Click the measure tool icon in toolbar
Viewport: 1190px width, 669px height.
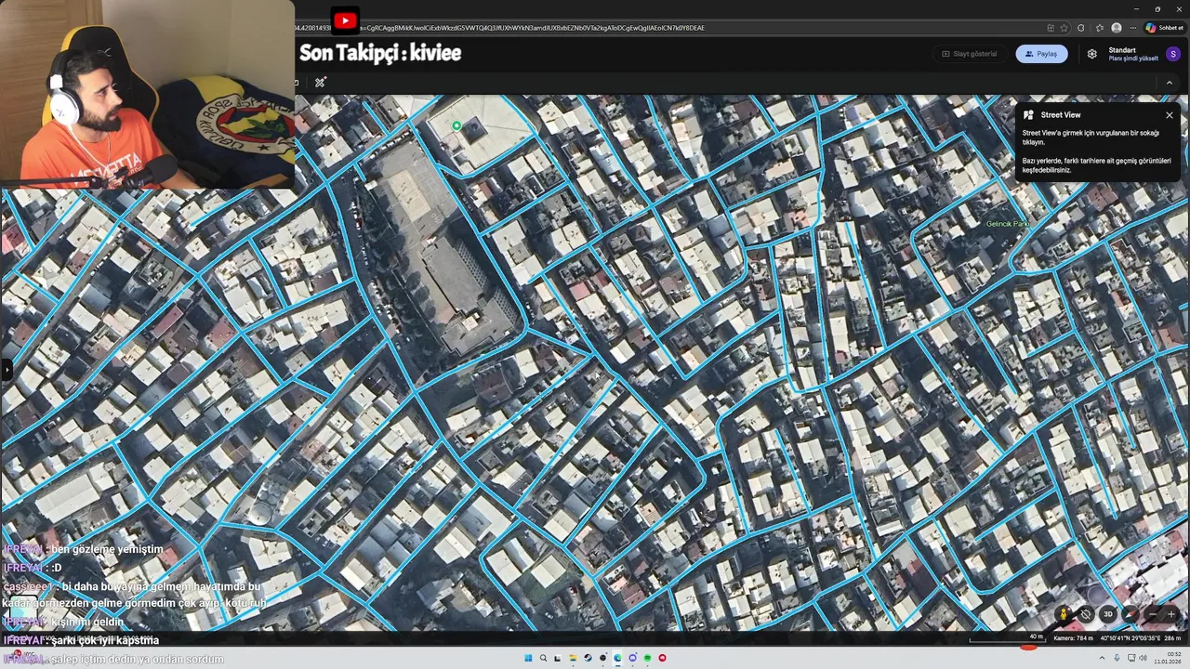point(320,83)
